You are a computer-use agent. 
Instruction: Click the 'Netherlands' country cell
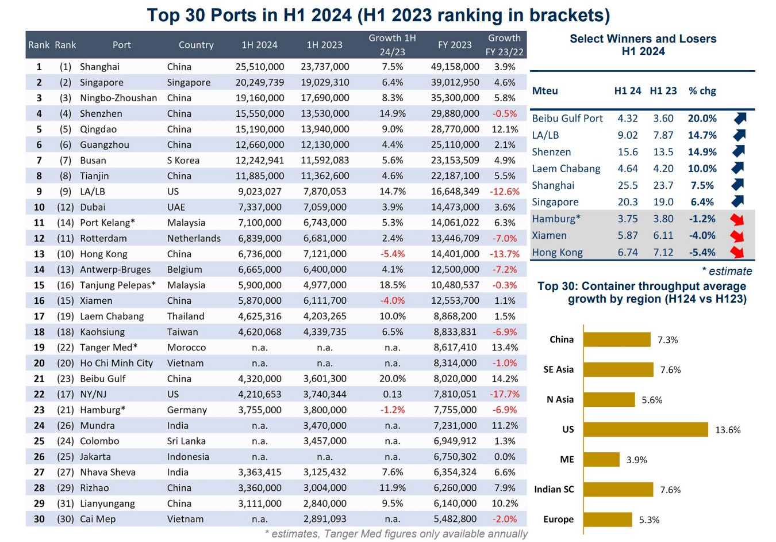point(194,238)
